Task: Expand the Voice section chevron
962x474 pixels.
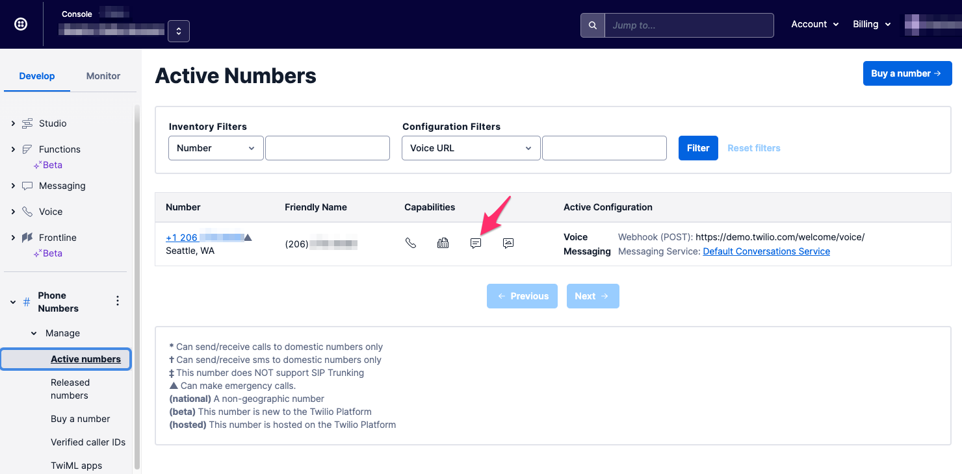Action: [x=13, y=212]
